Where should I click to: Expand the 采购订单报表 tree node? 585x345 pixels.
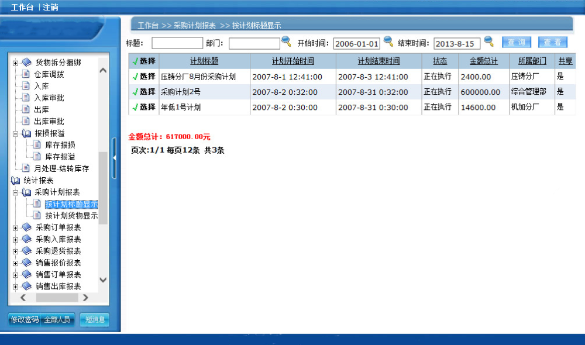(15, 228)
